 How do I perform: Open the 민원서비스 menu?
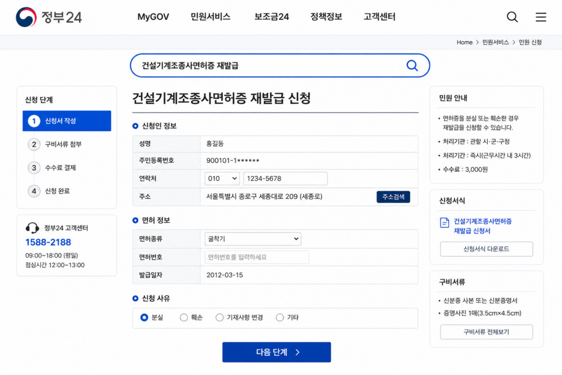click(210, 17)
